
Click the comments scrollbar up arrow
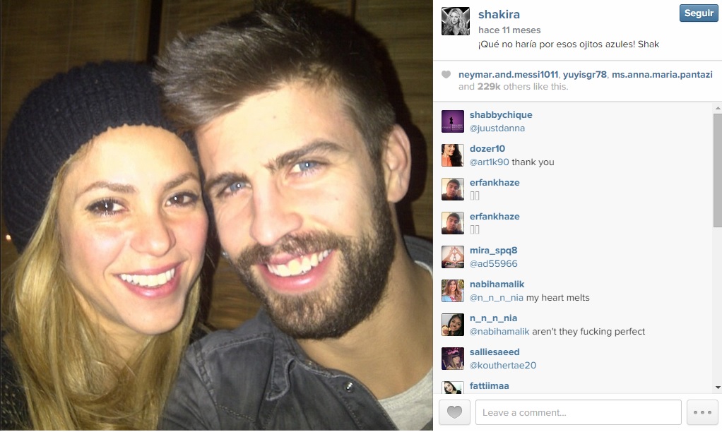click(x=717, y=108)
